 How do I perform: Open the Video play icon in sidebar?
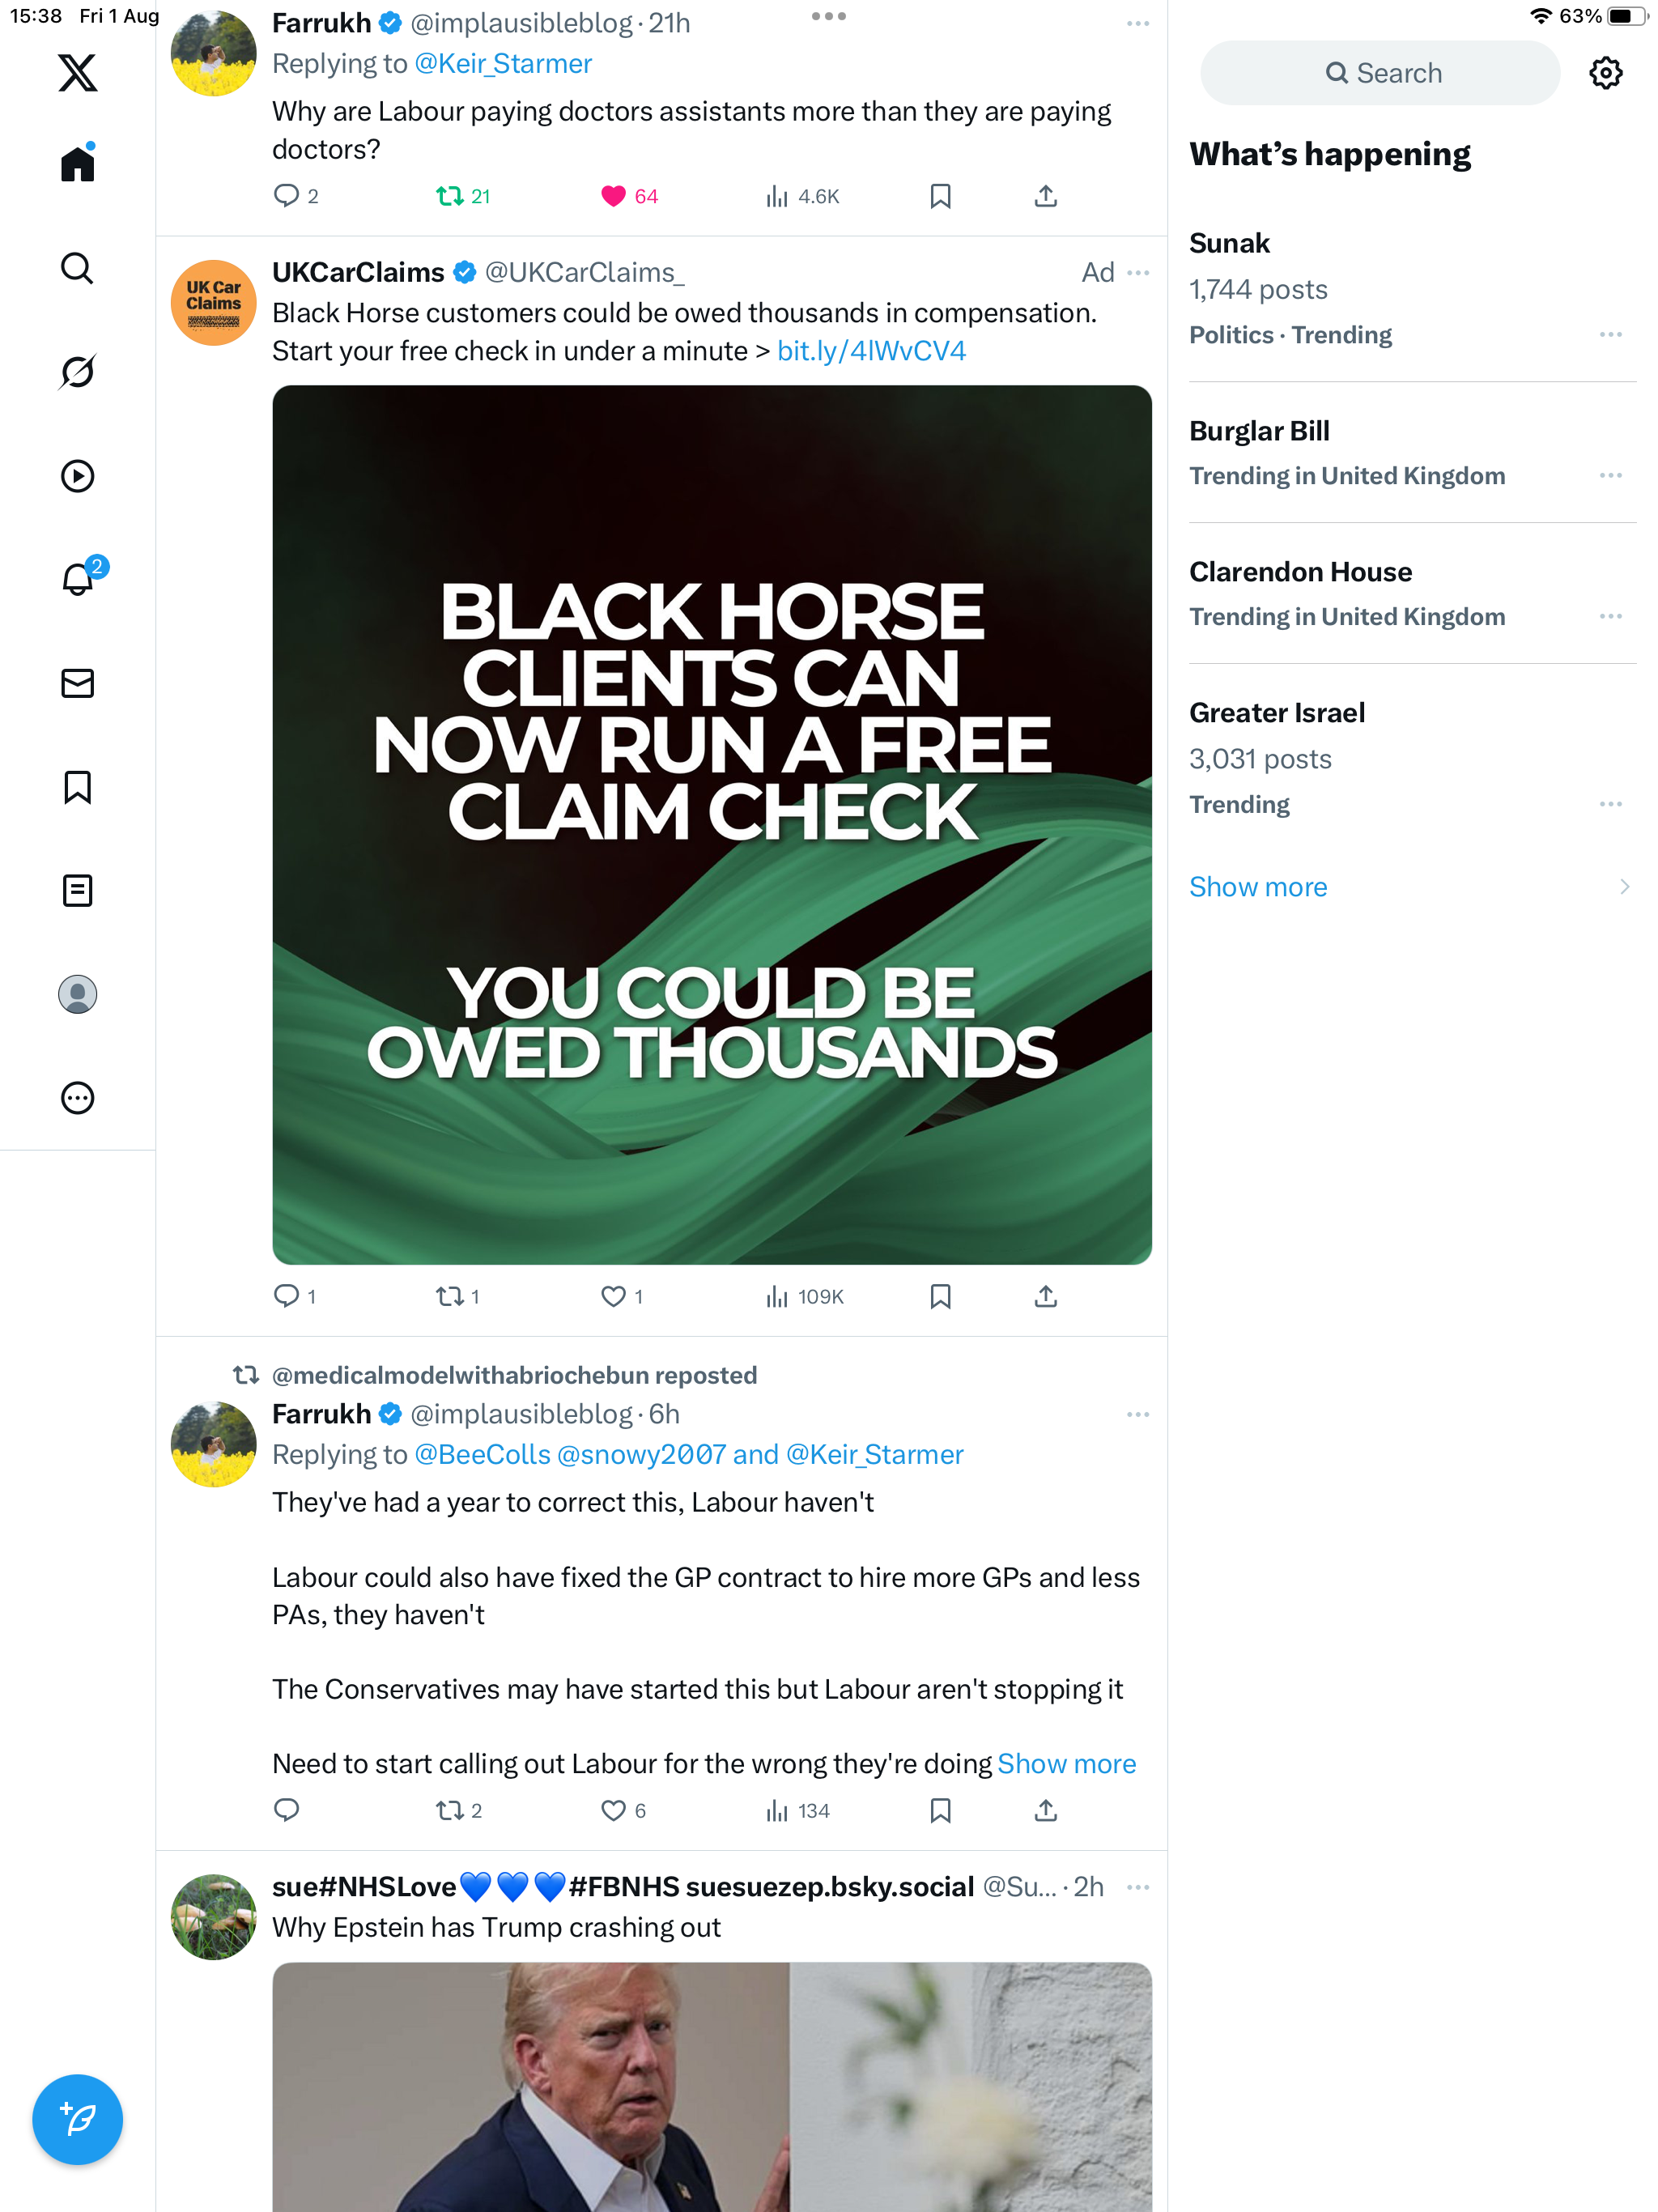77,476
